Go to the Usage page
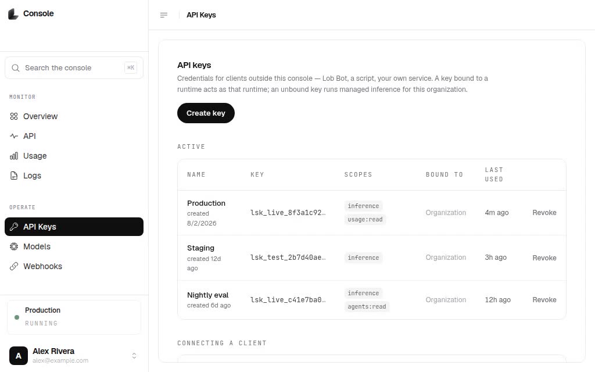Viewport: 595px width, 372px height. [x=74, y=156]
